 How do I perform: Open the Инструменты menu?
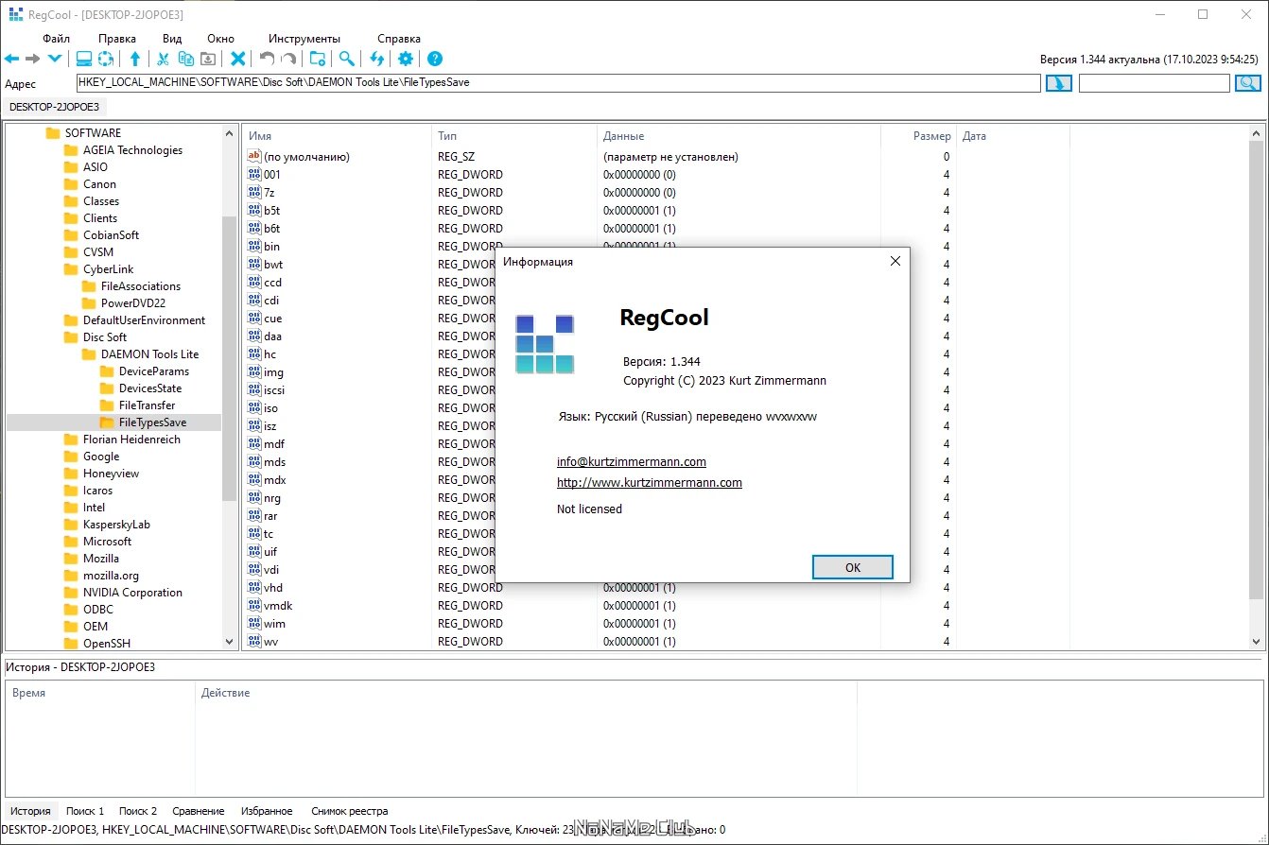point(304,39)
